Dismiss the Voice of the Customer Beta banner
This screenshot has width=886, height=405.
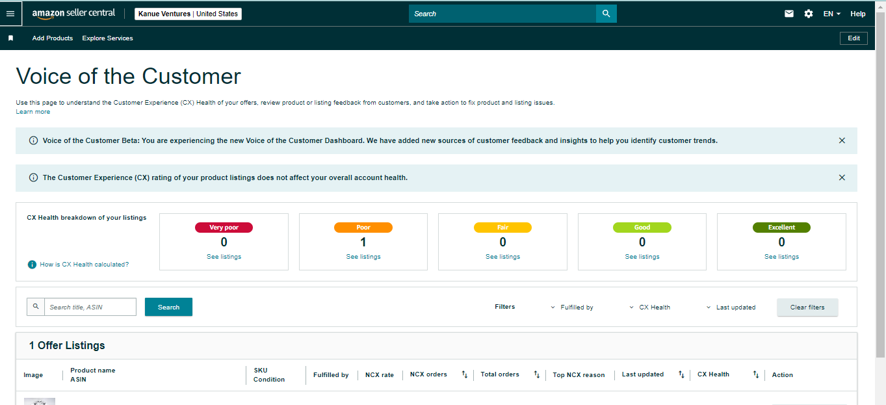click(x=842, y=140)
